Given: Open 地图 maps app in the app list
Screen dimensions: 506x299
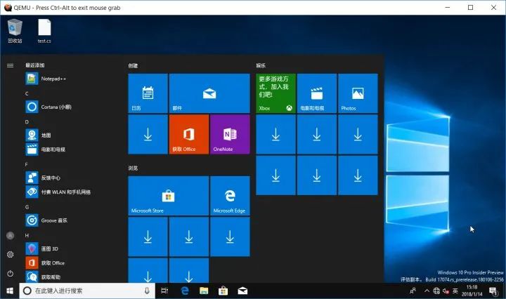Looking at the screenshot, I should (x=72, y=135).
